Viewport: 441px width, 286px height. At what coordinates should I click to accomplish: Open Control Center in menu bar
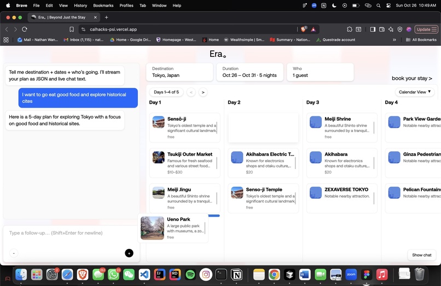tap(388, 5)
